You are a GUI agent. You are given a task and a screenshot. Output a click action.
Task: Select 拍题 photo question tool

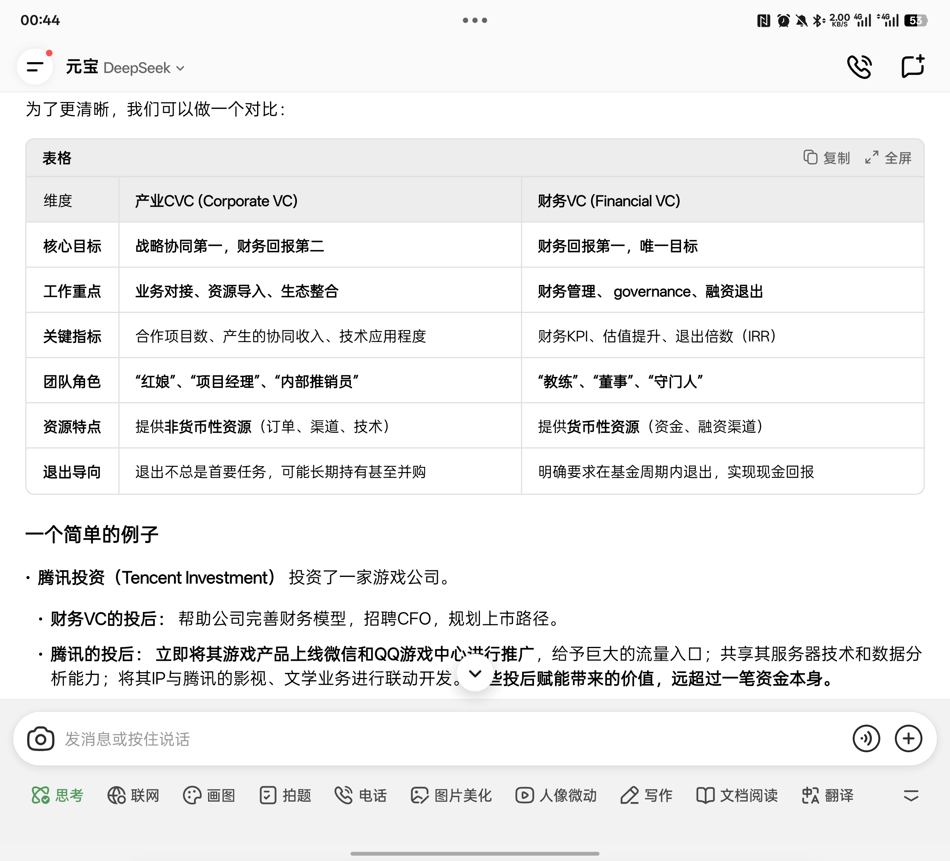tap(285, 796)
